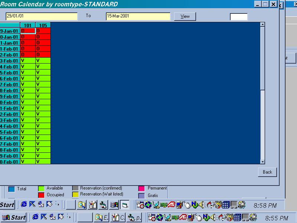Click the calendar vertical scrollbar thumb
This screenshot has height=223, width=297.
click(262, 58)
